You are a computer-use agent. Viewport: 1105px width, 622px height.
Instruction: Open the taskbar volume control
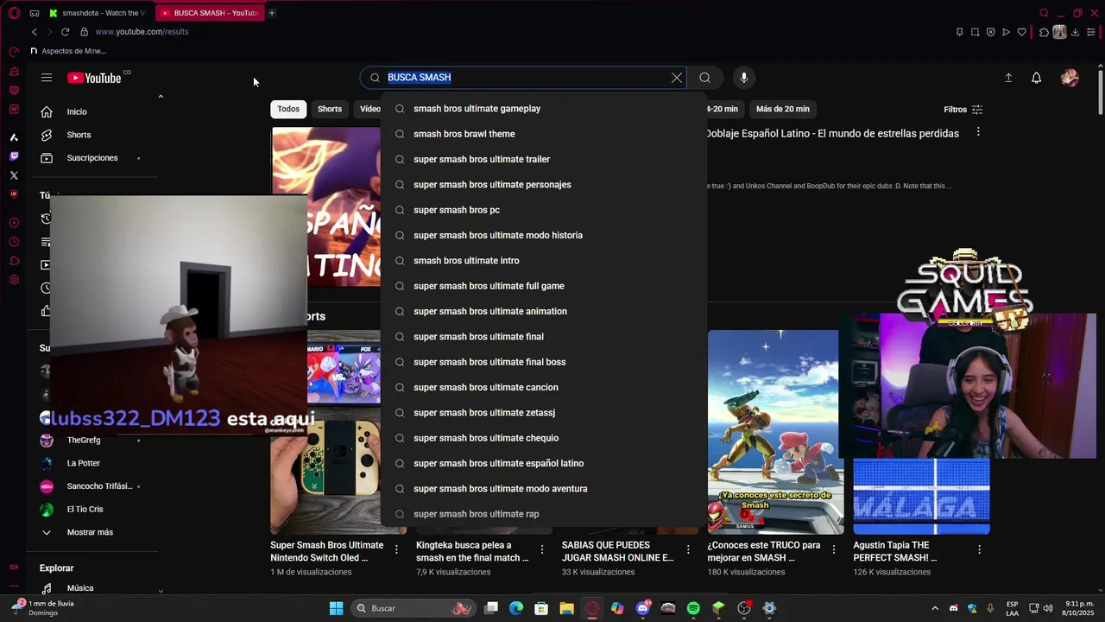coord(1048,608)
